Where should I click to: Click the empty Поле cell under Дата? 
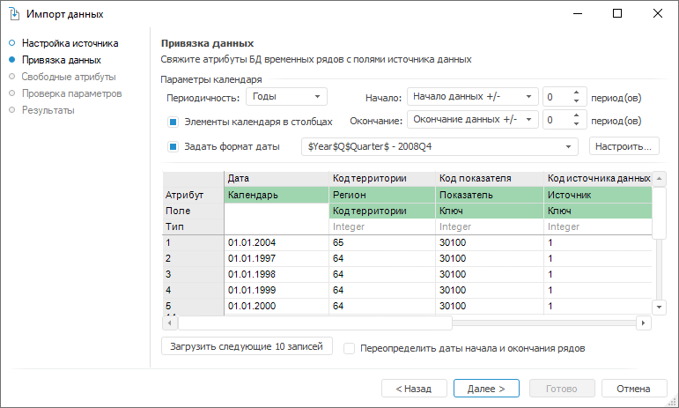[x=277, y=211]
